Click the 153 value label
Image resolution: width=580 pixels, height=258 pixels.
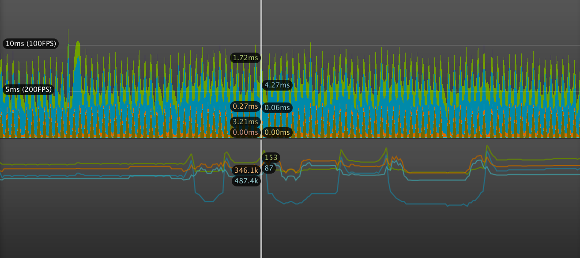[271, 157]
